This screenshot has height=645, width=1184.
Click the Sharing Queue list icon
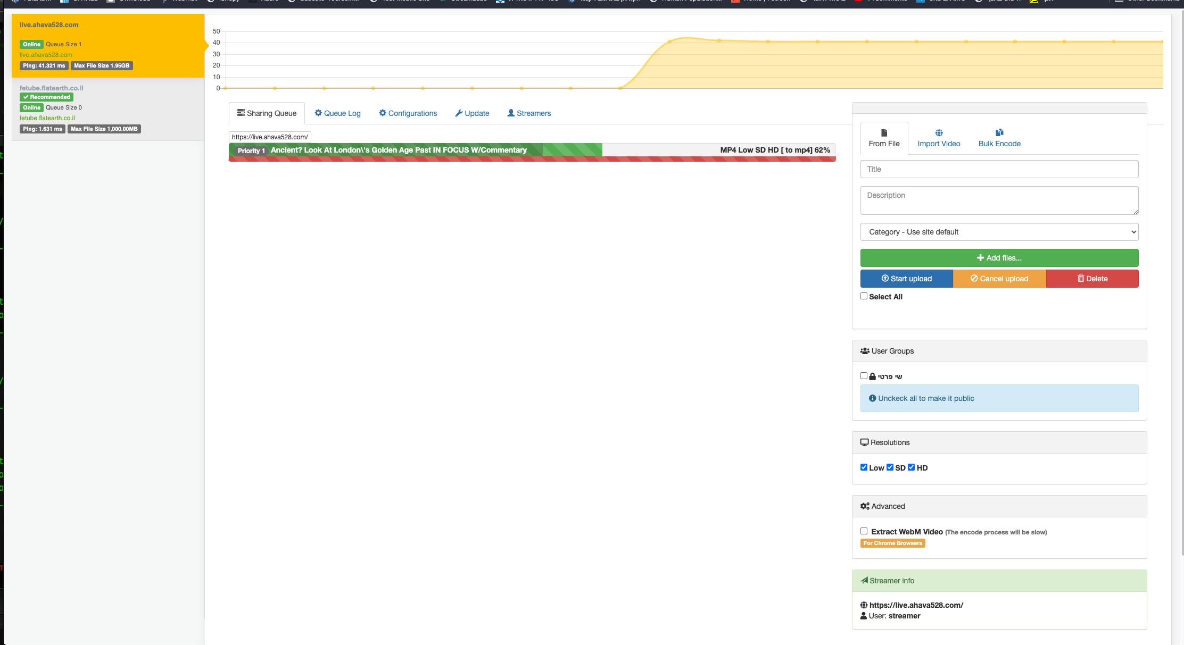[241, 113]
